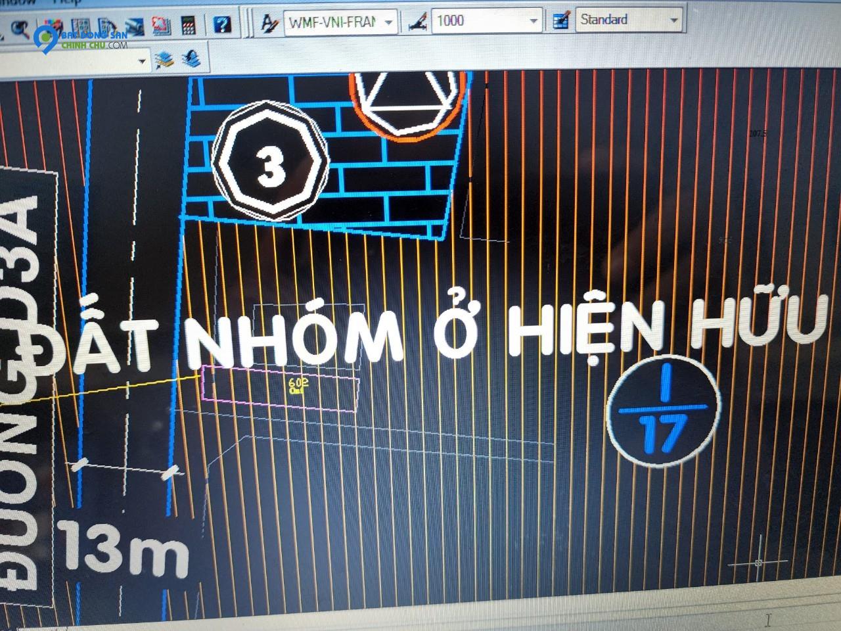Viewport: 841px width, 631px height.
Task: Open the DesignCenter palette icon
Action: click(x=80, y=27)
